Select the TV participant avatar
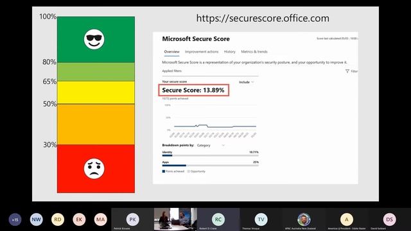Viewport: 411px width, 231px height. pyautogui.click(x=261, y=219)
